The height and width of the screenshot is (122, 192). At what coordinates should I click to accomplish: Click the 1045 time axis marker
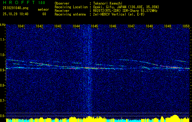click(x=95, y=26)
